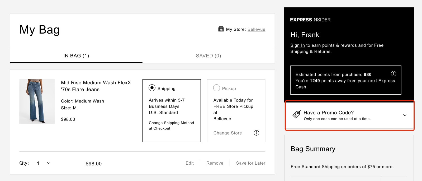Click Edit for the flare jeans
This screenshot has width=422, height=181.
click(189, 163)
